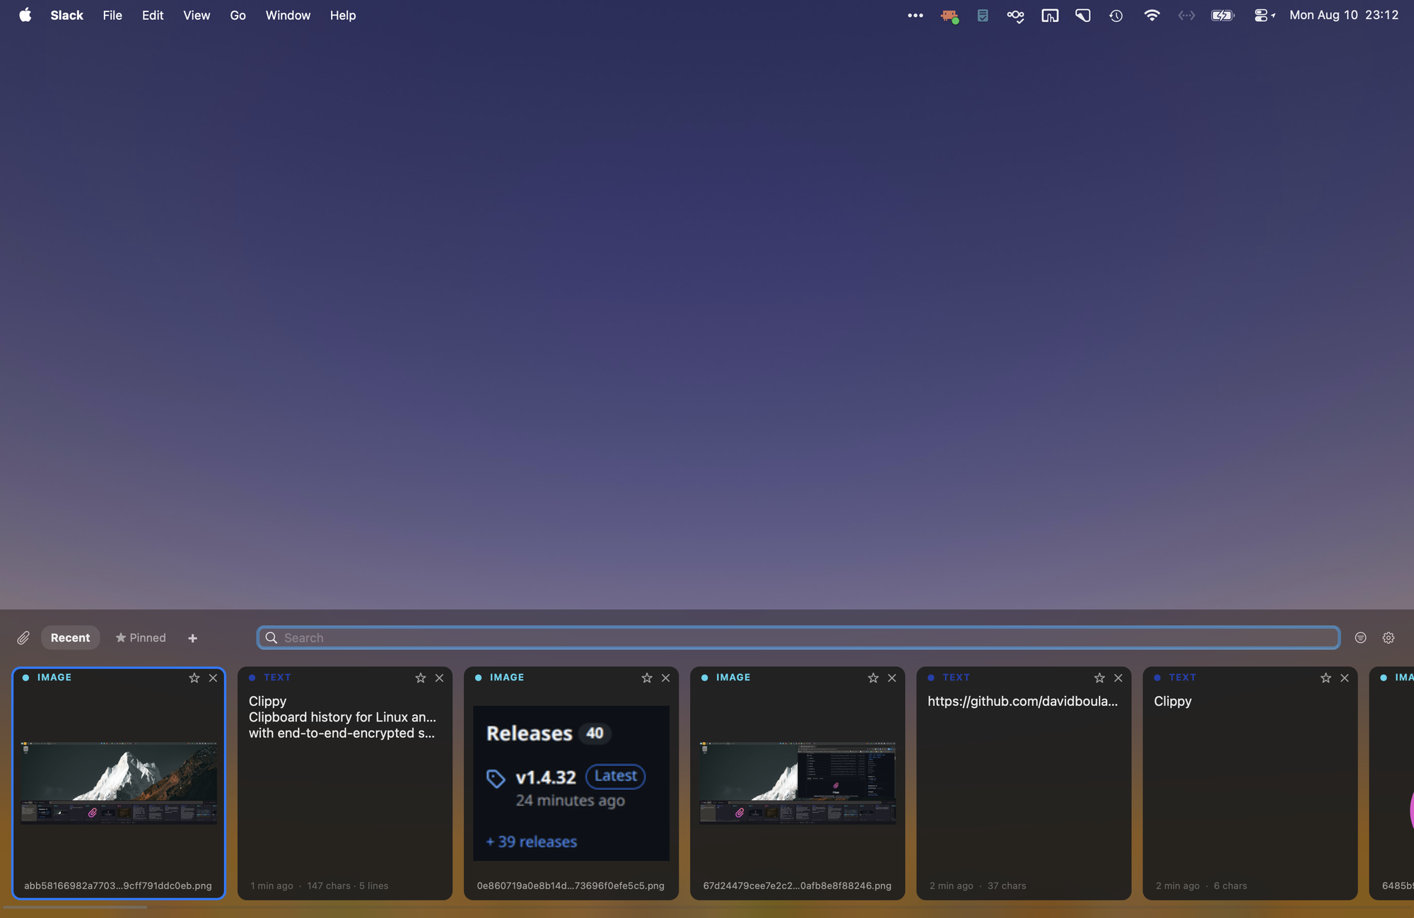The width and height of the screenshot is (1414, 918).
Task: Delete the abb58166982a7703 image clip
Action: (213, 678)
